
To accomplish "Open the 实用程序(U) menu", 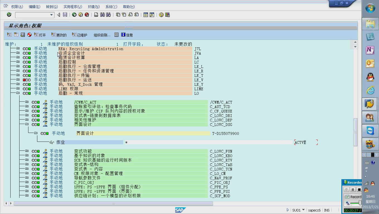I will [x=73, y=7].
